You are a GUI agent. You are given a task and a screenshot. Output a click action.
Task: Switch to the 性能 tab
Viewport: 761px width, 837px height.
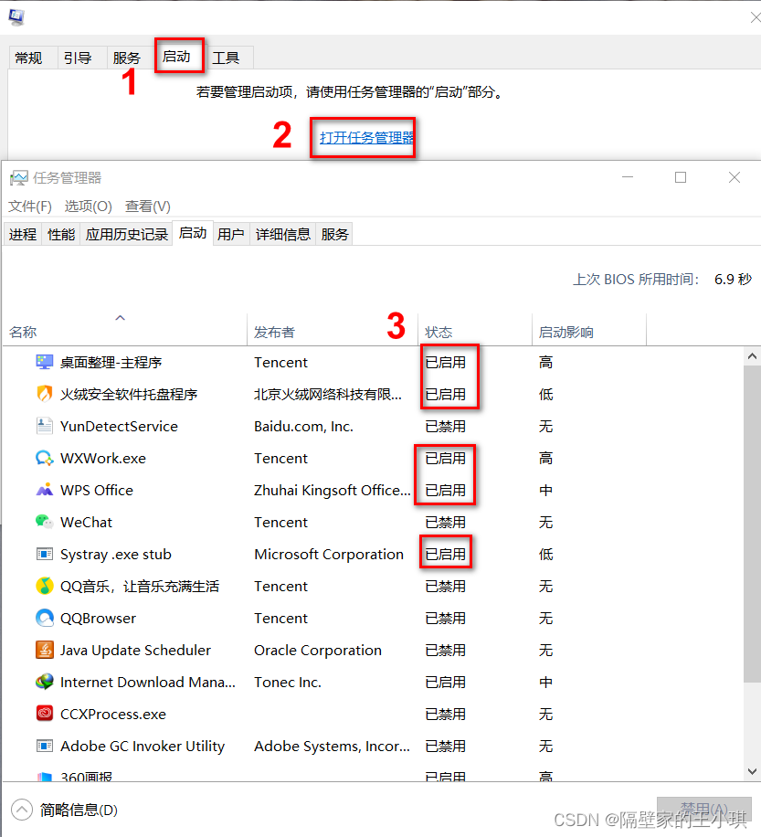(x=61, y=234)
